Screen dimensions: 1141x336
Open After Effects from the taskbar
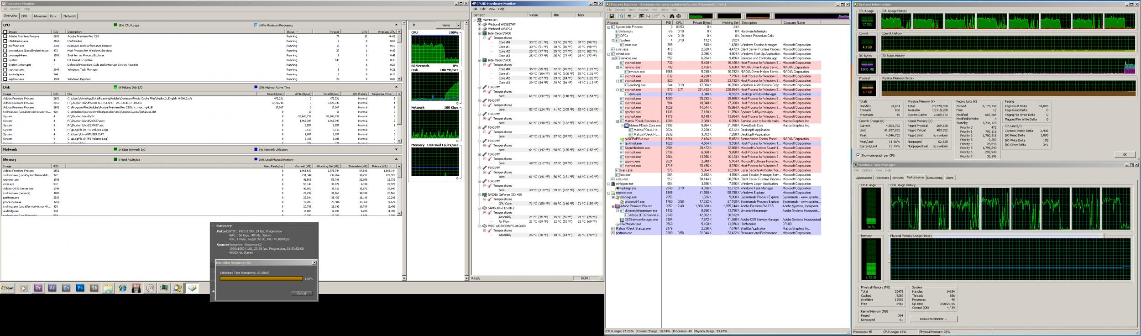52,288
